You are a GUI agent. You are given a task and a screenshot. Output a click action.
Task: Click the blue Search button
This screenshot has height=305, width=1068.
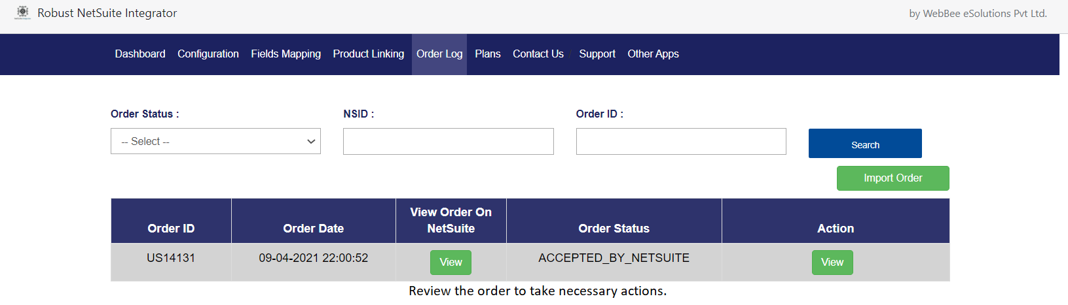coord(865,144)
